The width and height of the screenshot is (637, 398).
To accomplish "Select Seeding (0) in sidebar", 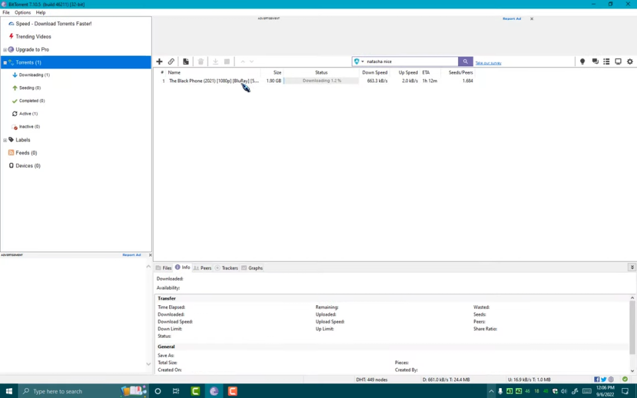I will pos(30,88).
